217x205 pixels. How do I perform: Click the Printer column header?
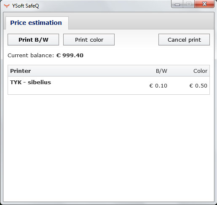(x=21, y=71)
